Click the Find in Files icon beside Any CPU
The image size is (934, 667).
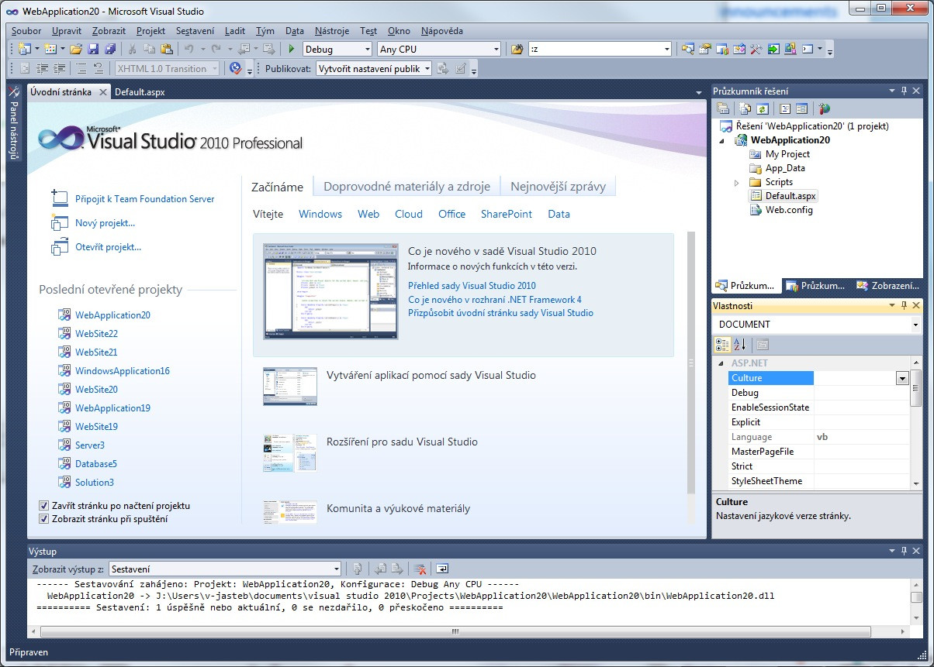(x=517, y=49)
